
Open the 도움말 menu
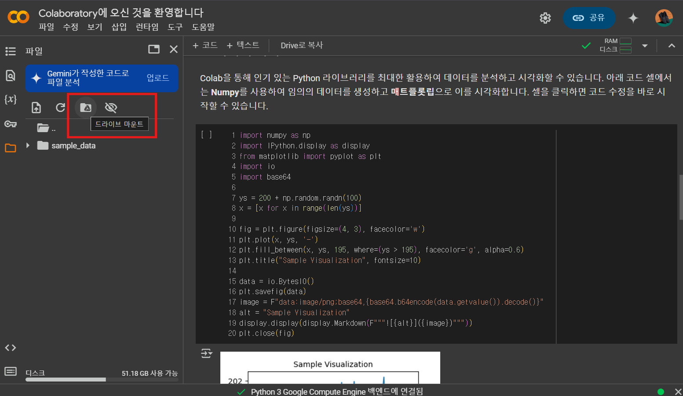point(203,27)
